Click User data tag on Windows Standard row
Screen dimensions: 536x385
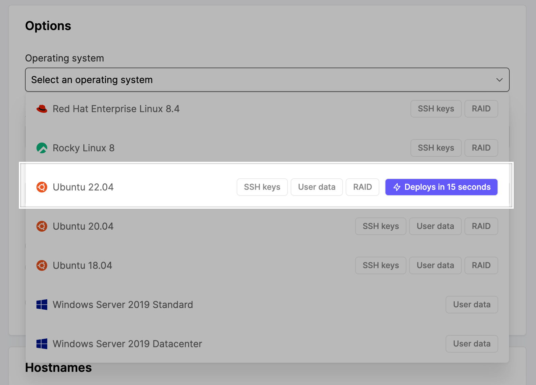(x=472, y=305)
